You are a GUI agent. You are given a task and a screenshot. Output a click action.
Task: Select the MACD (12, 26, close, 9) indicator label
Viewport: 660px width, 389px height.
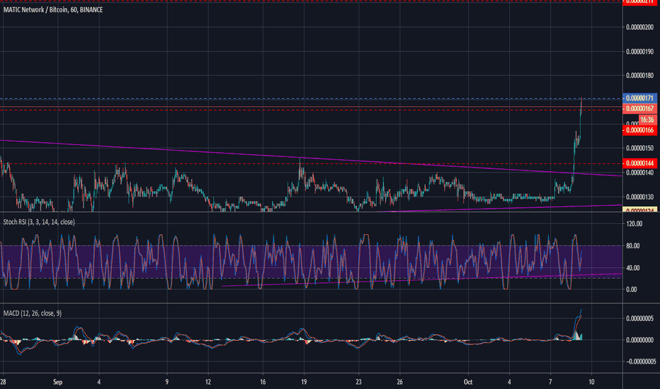click(33, 313)
